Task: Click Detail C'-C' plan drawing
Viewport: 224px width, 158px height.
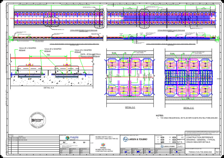Action: click(189, 78)
